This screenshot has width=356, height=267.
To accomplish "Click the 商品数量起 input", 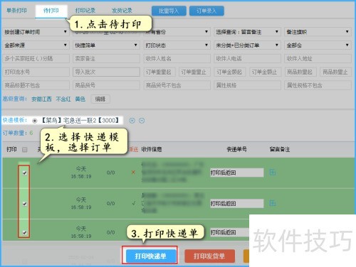I will point(300,72).
